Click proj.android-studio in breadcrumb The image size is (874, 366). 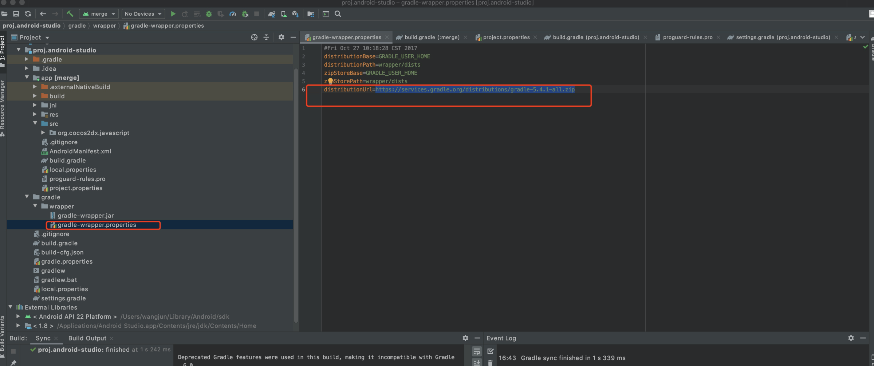point(32,25)
